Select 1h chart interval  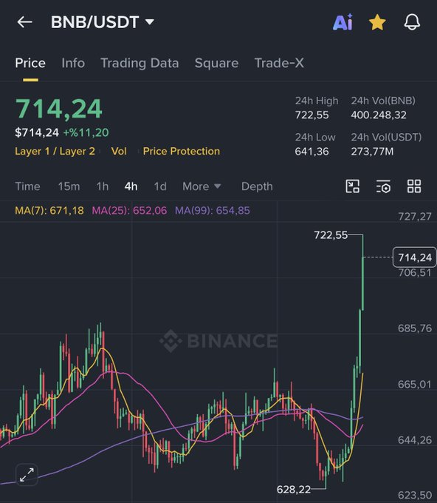pyautogui.click(x=103, y=186)
